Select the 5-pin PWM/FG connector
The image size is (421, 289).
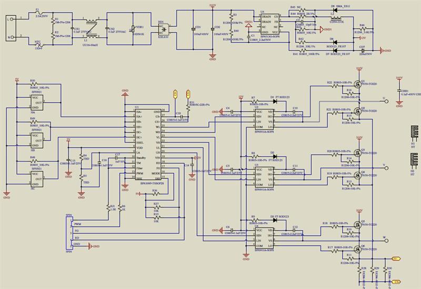pyautogui.click(x=69, y=234)
